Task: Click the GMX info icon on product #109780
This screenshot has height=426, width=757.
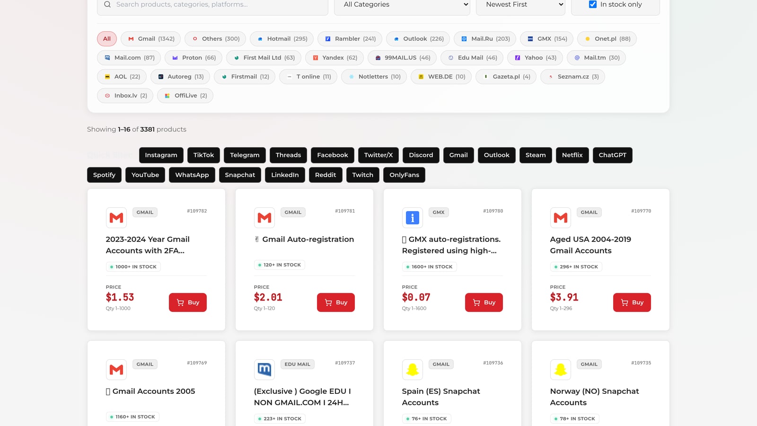Action: tap(413, 218)
